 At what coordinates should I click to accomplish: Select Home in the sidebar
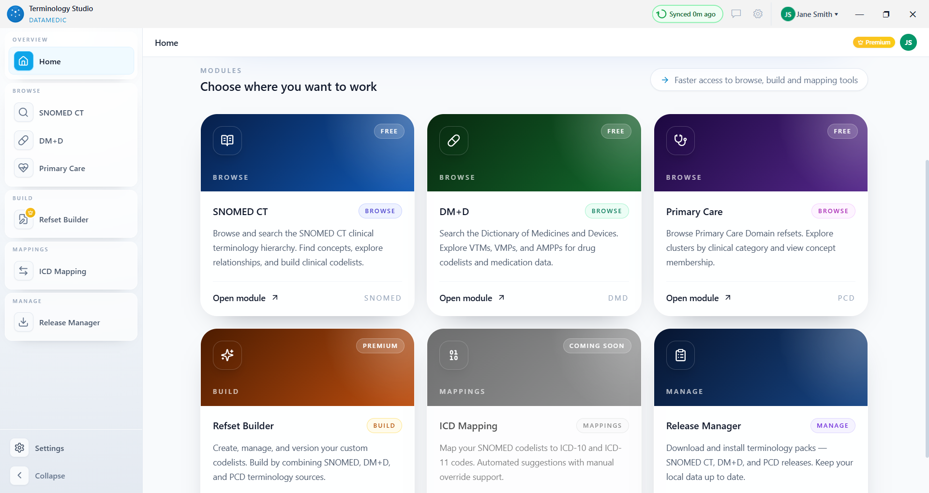71,61
